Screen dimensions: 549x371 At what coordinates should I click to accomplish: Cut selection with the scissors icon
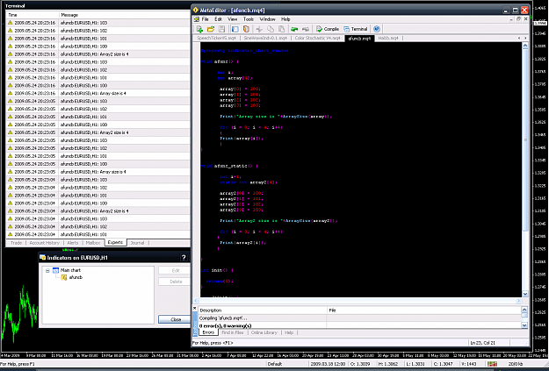click(259, 29)
